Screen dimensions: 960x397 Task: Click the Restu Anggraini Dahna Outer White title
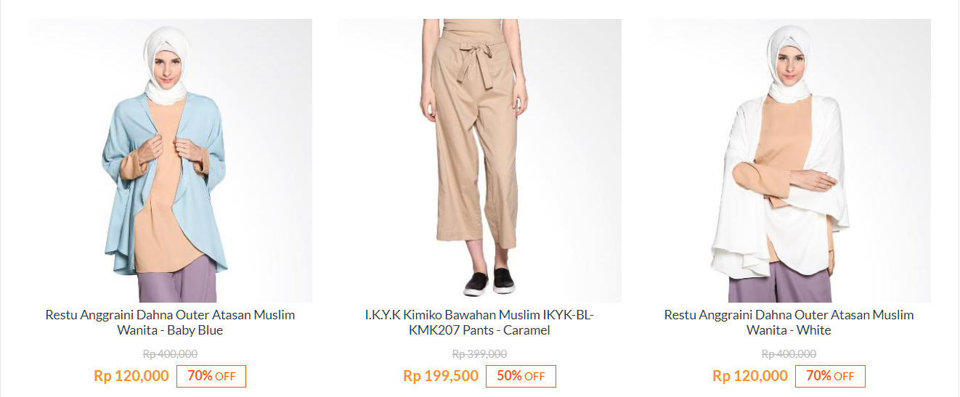coord(789,322)
